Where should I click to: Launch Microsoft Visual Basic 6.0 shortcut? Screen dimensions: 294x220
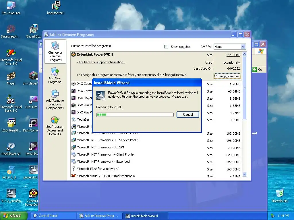(x=11, y=103)
